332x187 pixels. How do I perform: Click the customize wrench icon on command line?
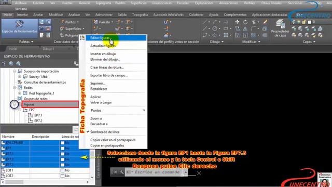[x=121, y=172]
